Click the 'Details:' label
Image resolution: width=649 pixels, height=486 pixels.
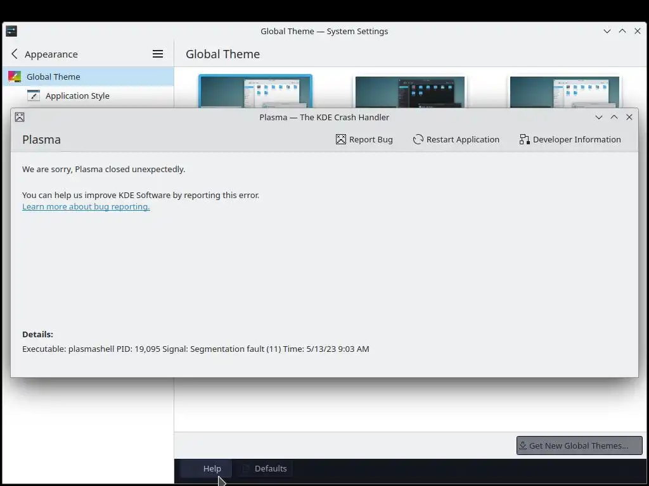[37, 335]
